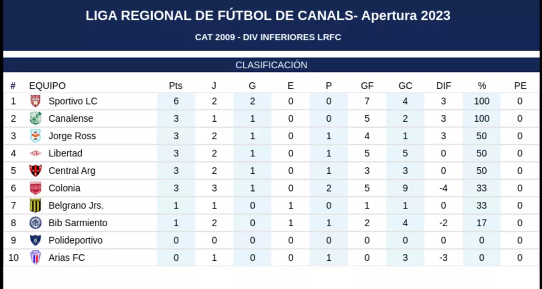
Task: Open the Canalense team name link
Action: (x=70, y=119)
